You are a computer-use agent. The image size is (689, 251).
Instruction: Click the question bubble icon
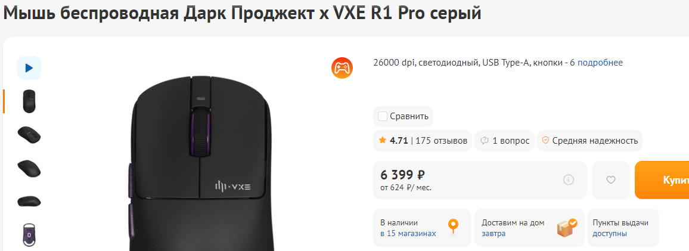(485, 141)
